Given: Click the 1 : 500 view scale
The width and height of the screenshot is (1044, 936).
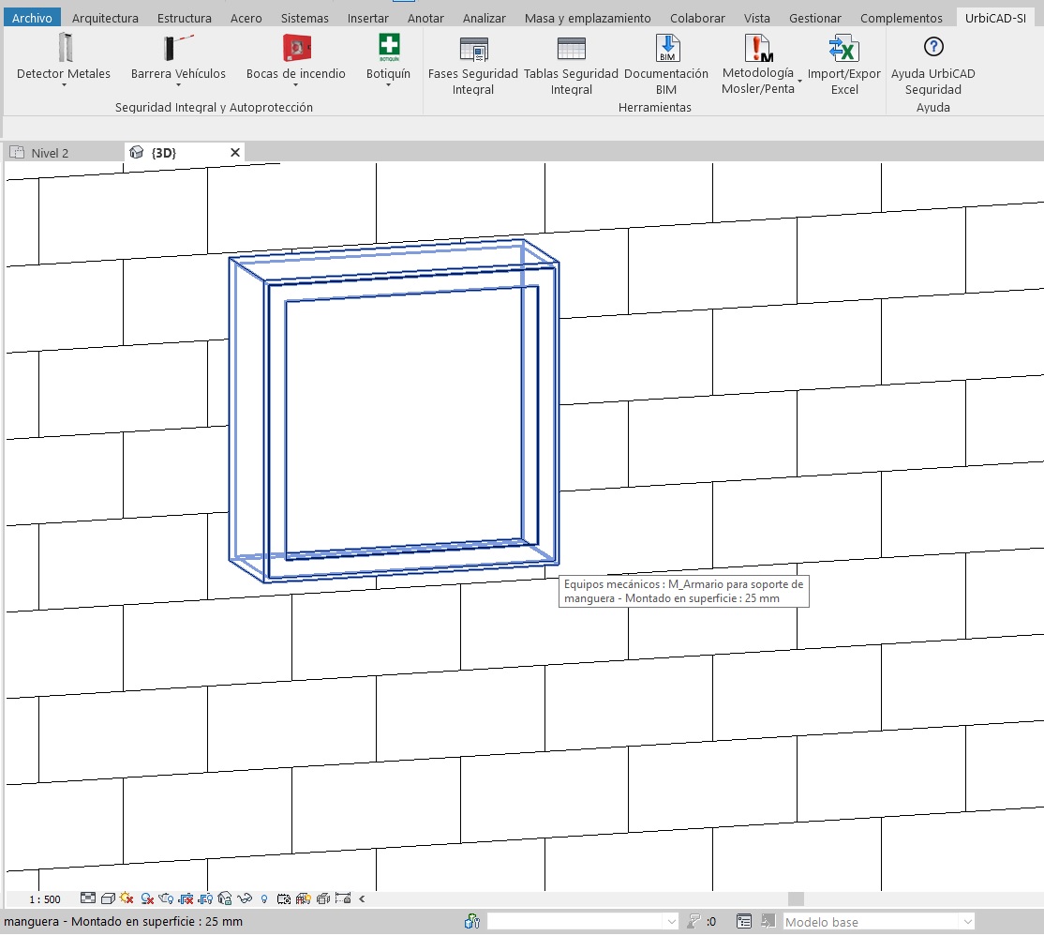Looking at the screenshot, I should 45,898.
